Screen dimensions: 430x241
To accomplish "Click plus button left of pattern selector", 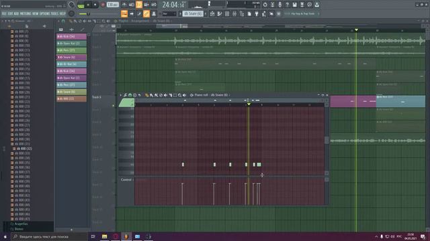I will point(180,13).
